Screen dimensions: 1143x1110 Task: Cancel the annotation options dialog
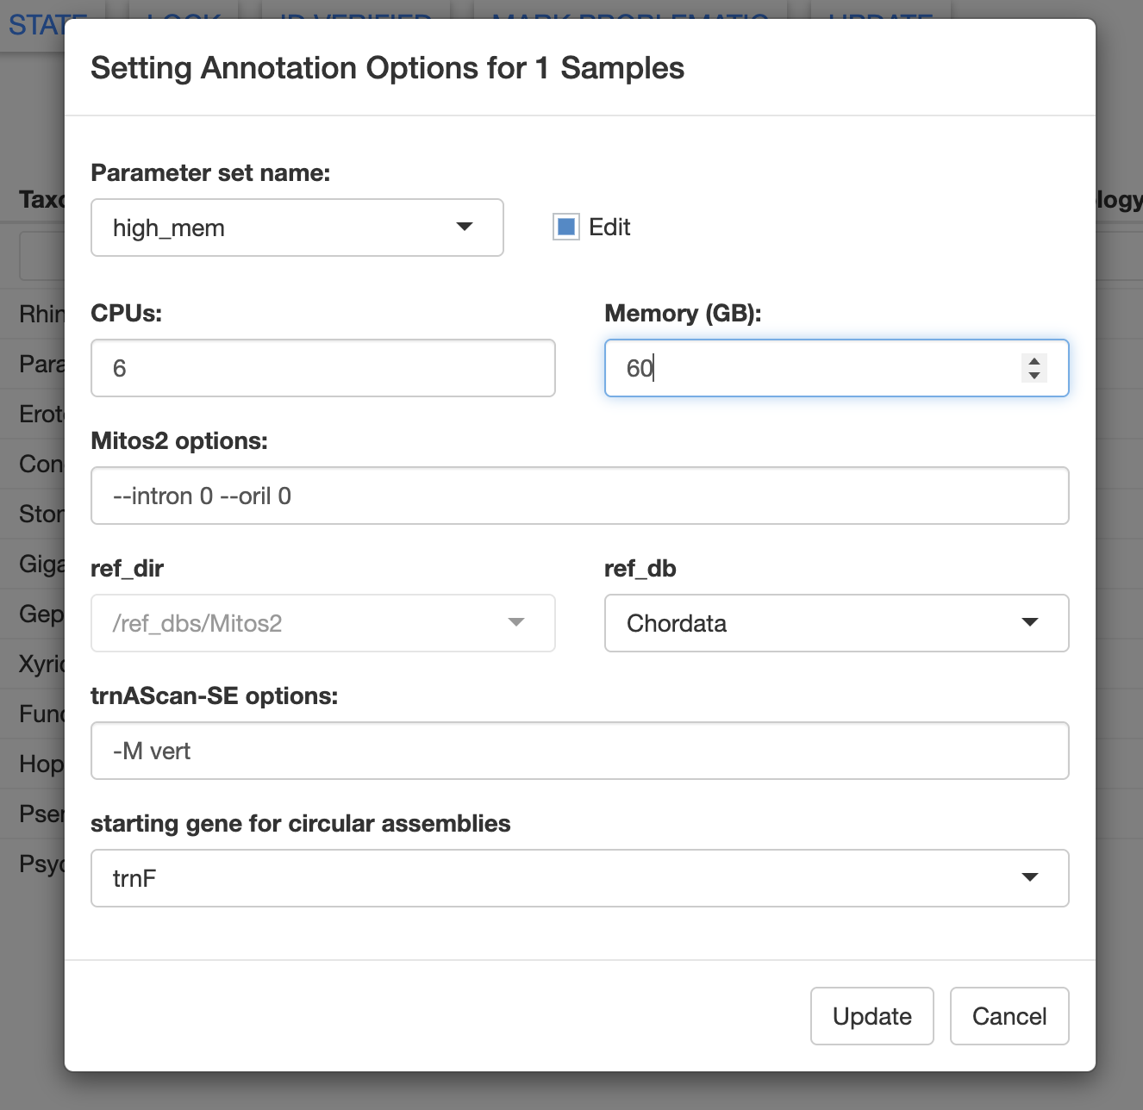(1009, 1016)
